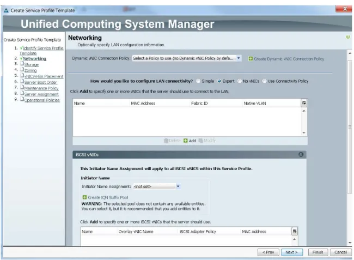This screenshot has width=354, height=260.
Task: Open the Operational Policies step
Action: point(42,100)
